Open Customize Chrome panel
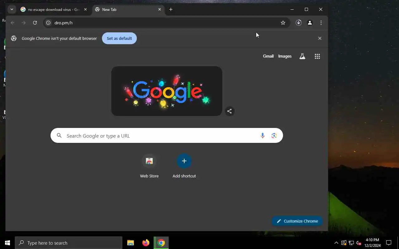Screen dimensions: 399x249 [x=297, y=221]
